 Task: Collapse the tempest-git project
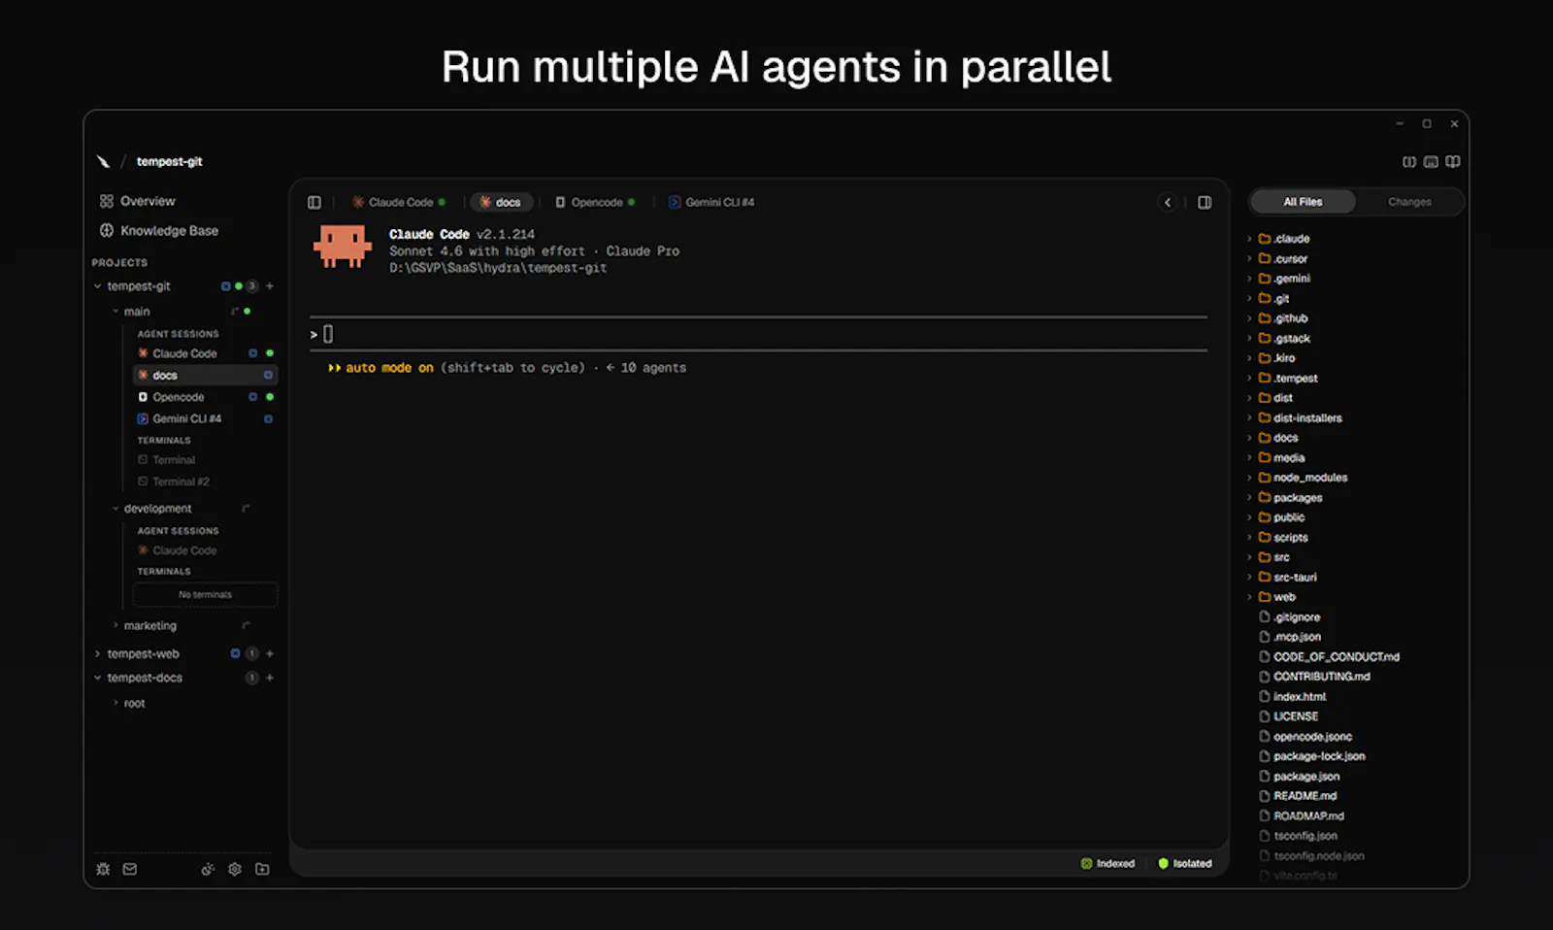pos(97,286)
